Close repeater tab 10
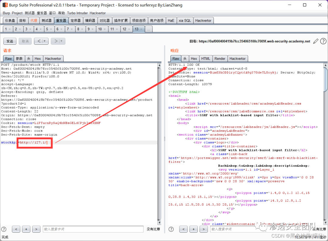Screen dimensions: 328x241 pyautogui.click(x=104, y=29)
